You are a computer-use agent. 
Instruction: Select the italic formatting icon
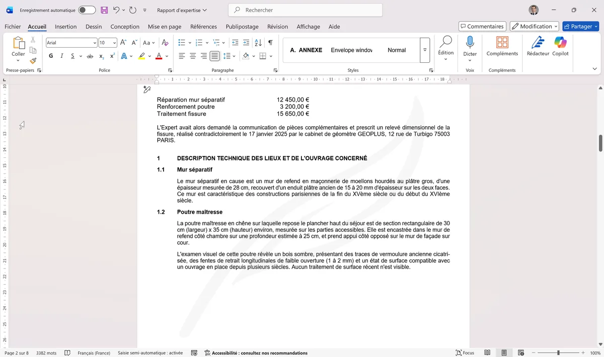tap(61, 55)
